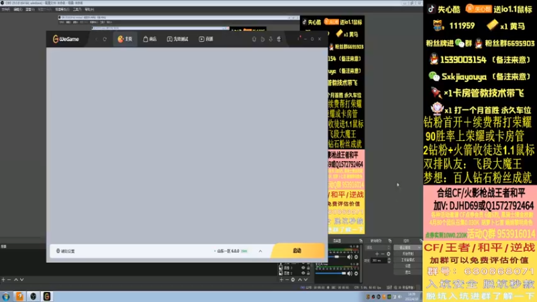Hide the 图像 3 source
Image resolution: width=537 pixels, height=302 pixels.
303,268
